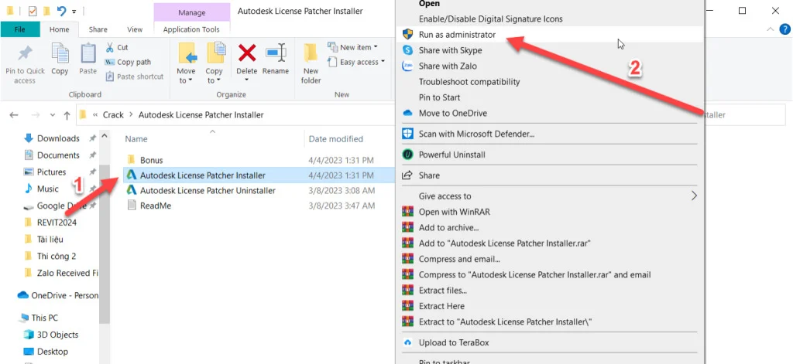Select Paste shortcut in the ribbon

click(x=135, y=77)
